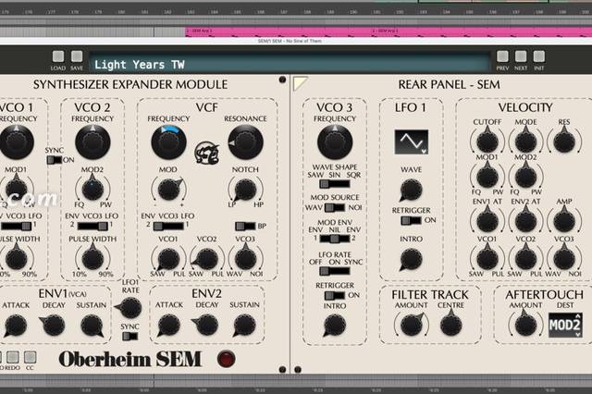Open the aftertouch DEST MOD2 selector
The width and height of the screenshot is (592, 394).
pos(565,325)
